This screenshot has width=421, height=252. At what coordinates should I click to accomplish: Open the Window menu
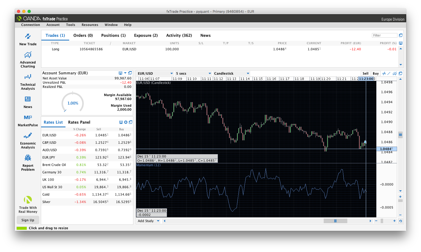point(111,25)
